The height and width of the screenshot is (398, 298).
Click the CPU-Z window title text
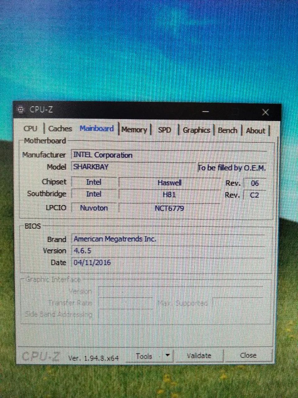point(41,109)
